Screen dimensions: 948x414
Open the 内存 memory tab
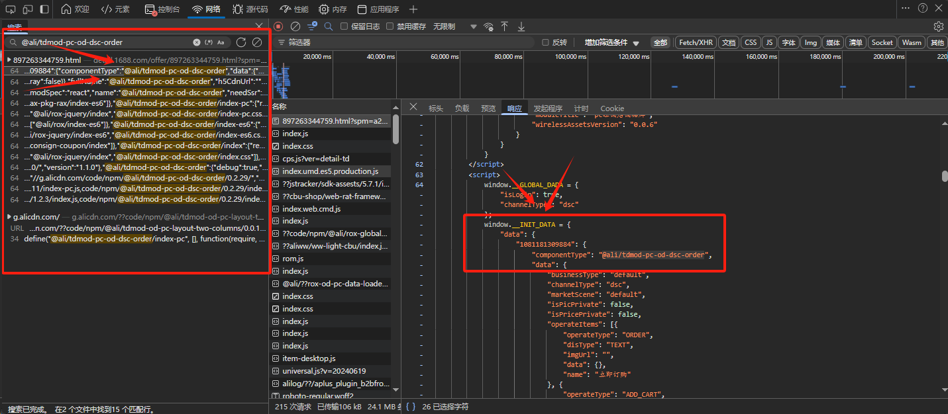click(x=333, y=9)
